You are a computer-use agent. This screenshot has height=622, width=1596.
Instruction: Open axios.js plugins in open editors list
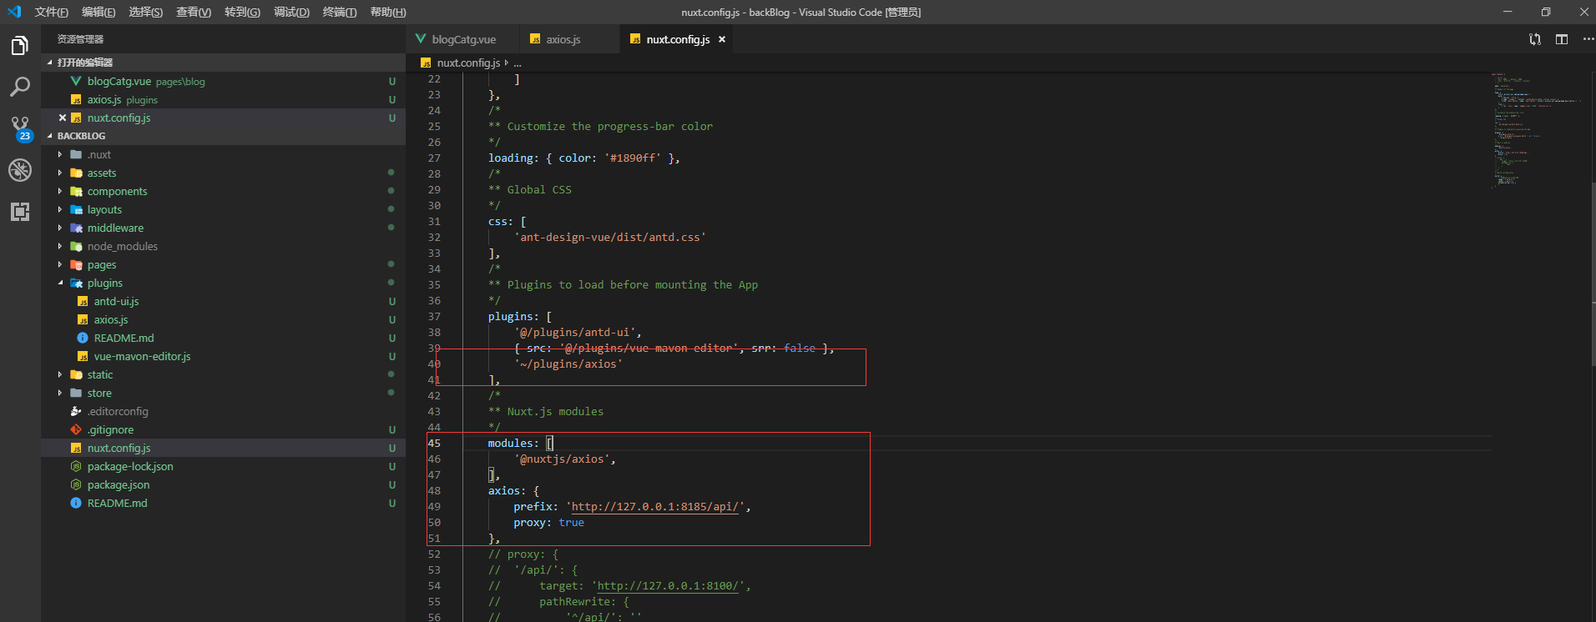pyautogui.click(x=223, y=99)
